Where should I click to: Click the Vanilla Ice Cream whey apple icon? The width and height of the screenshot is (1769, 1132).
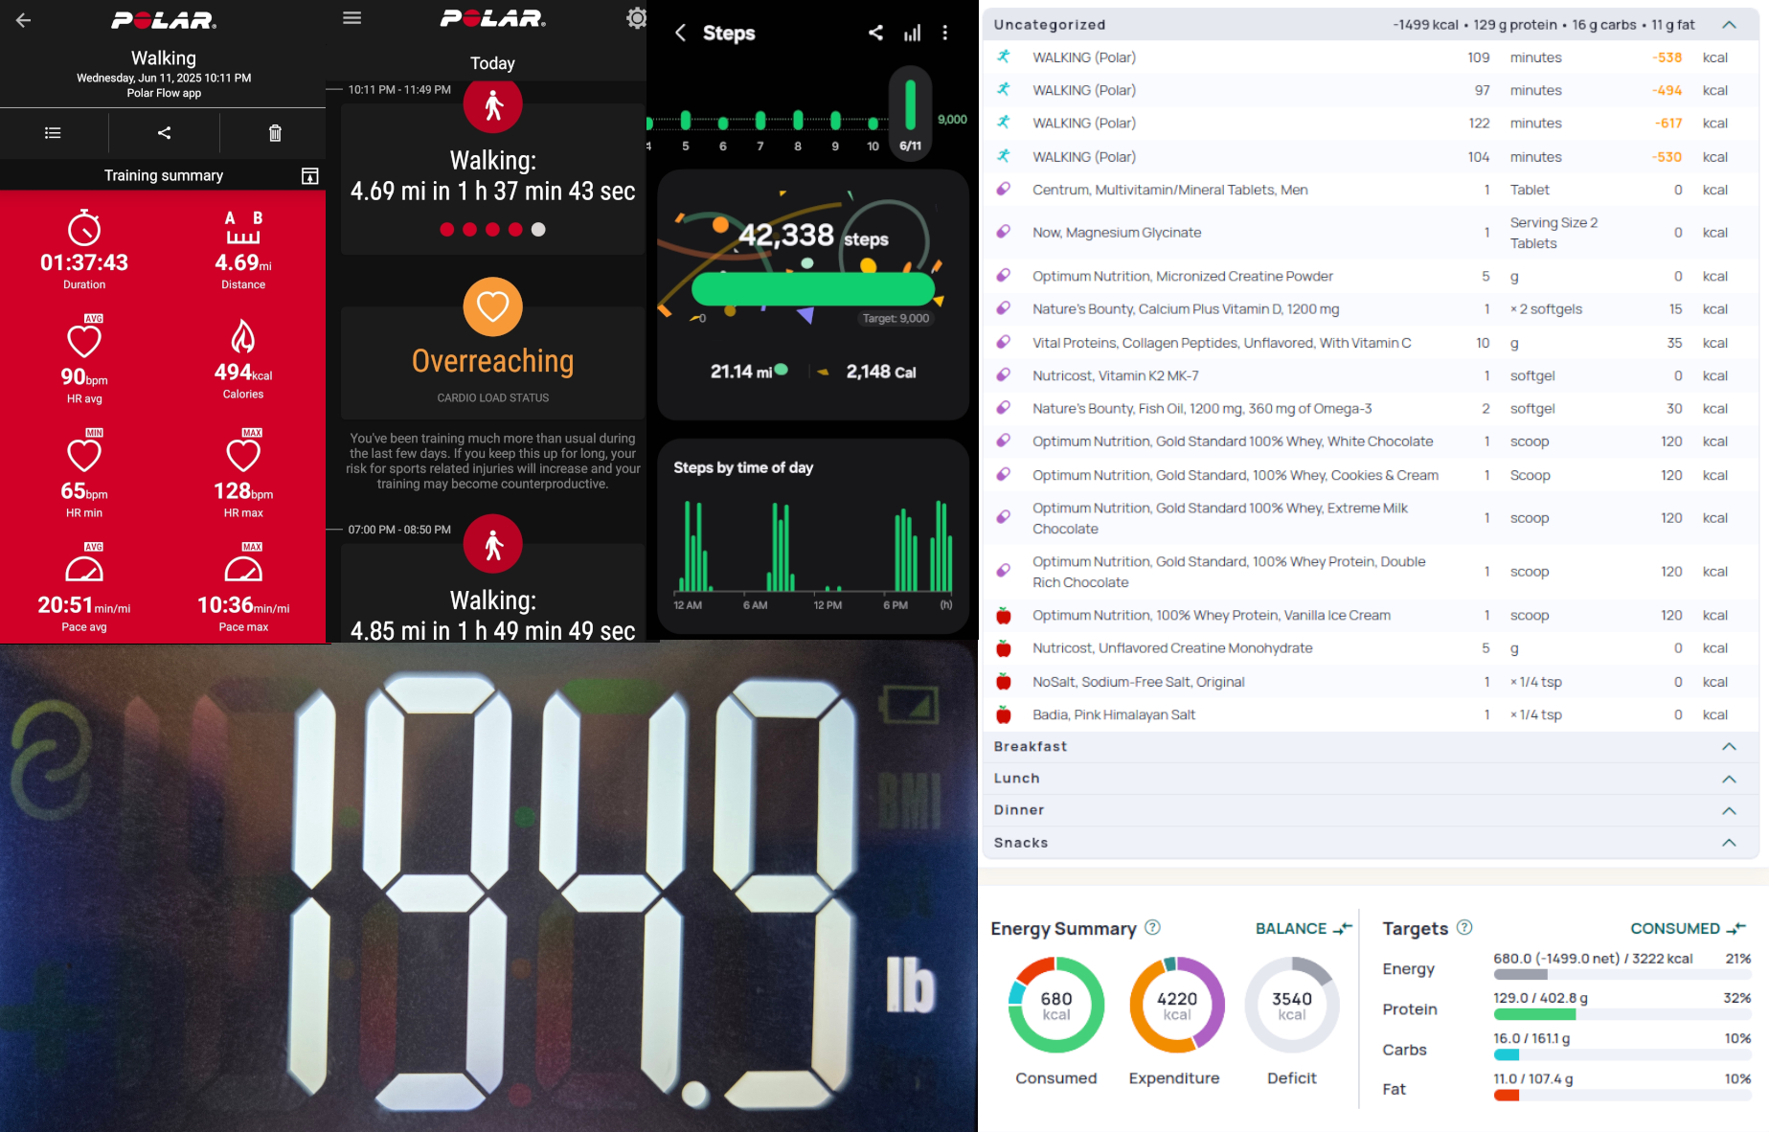tap(1003, 615)
